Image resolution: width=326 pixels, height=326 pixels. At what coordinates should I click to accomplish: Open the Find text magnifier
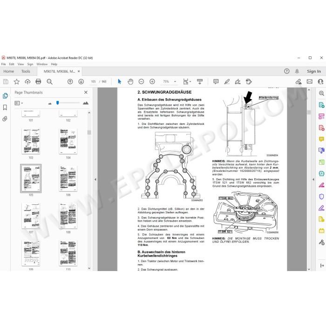49,81
